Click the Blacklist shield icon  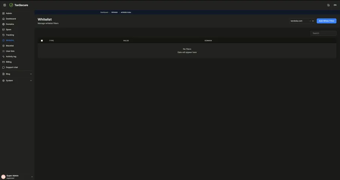pyautogui.click(x=3, y=46)
